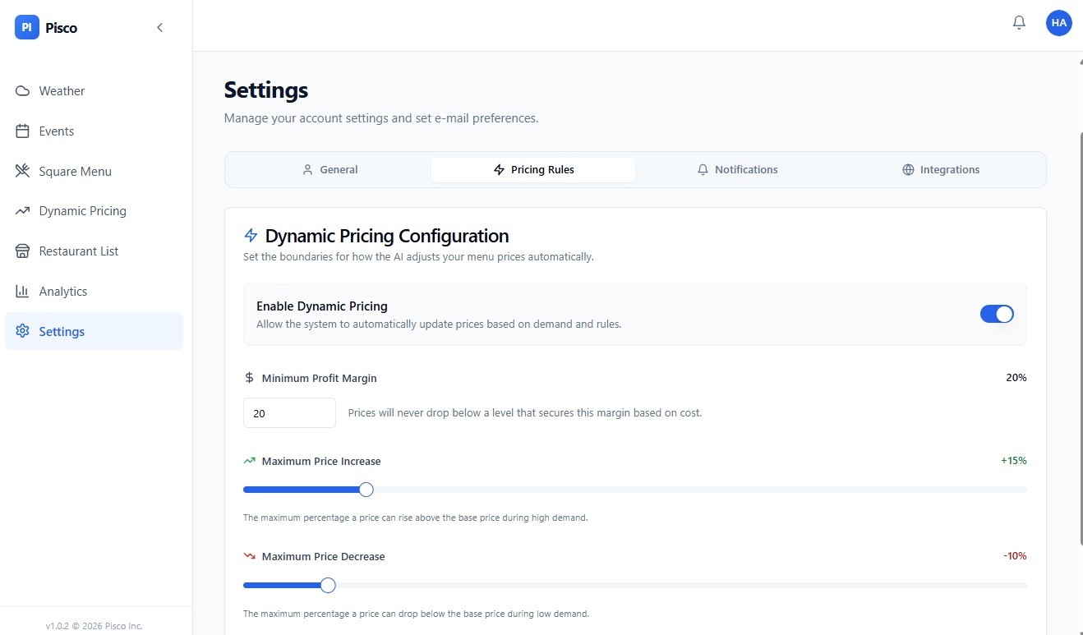The image size is (1083, 635).
Task: Select the Integrations tab
Action: (941, 170)
